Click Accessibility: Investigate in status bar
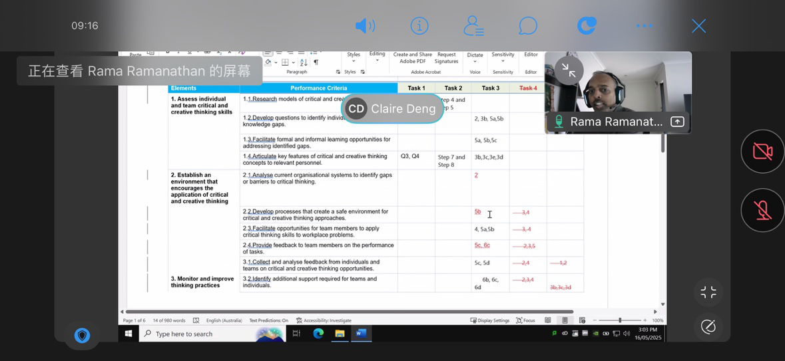 click(x=324, y=320)
